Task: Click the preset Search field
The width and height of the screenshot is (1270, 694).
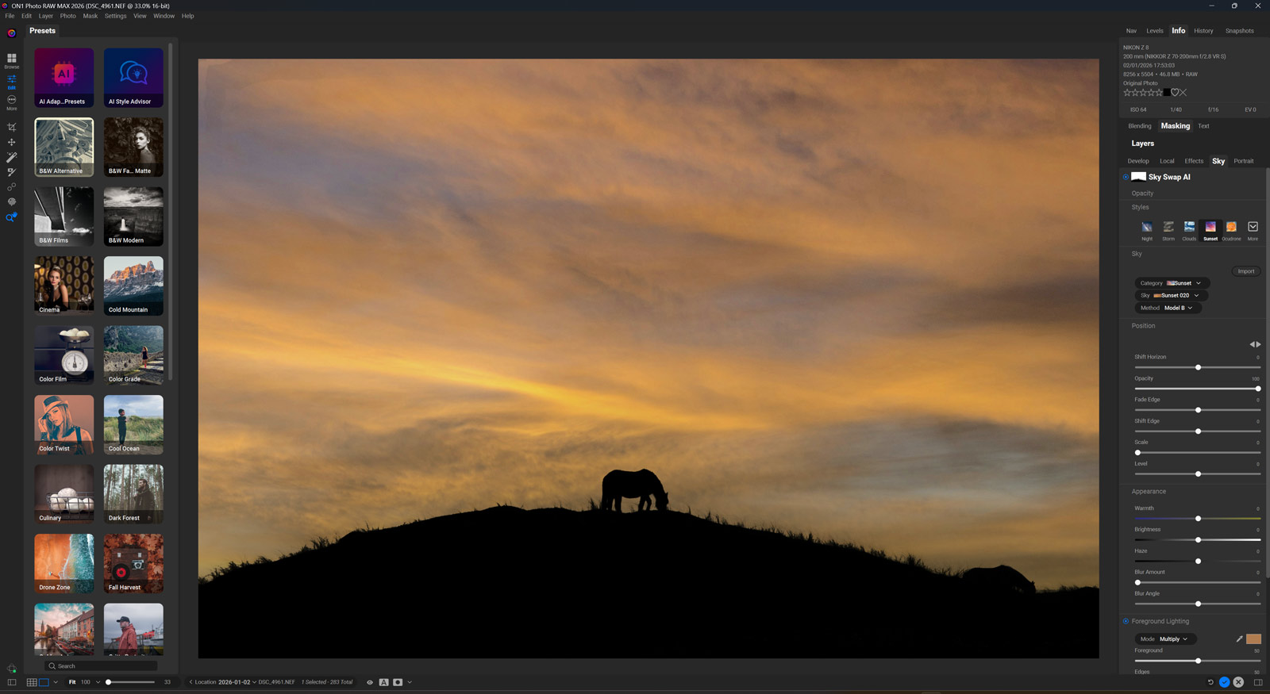Action: [x=102, y=666]
